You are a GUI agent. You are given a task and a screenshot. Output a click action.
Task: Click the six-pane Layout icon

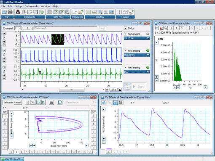[x=125, y=12]
